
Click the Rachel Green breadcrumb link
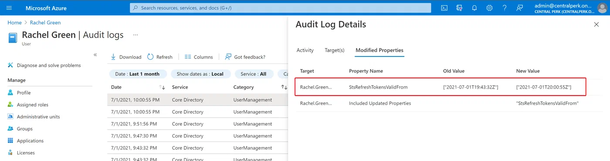pyautogui.click(x=45, y=23)
